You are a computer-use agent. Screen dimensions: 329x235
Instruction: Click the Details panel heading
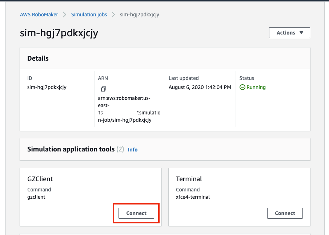38,58
